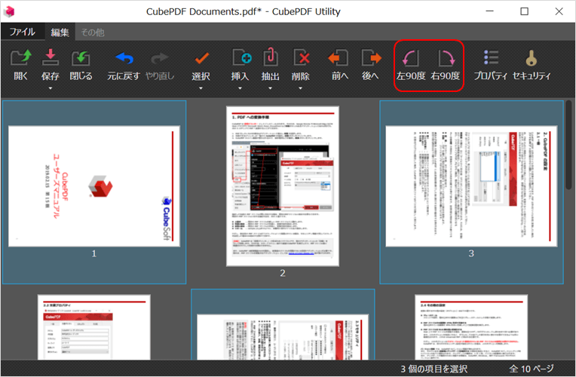This screenshot has width=576, height=377.
Task: Click the CubePDF Utility app logo
Action: 9,11
